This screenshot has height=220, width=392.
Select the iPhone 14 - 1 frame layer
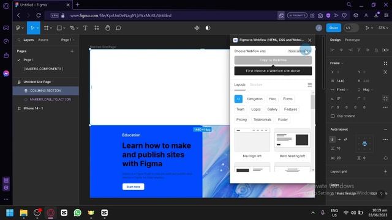point(33,108)
